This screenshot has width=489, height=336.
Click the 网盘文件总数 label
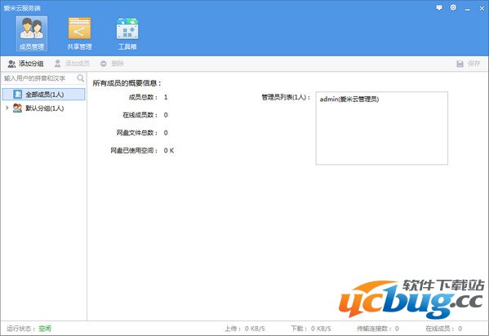click(137, 133)
